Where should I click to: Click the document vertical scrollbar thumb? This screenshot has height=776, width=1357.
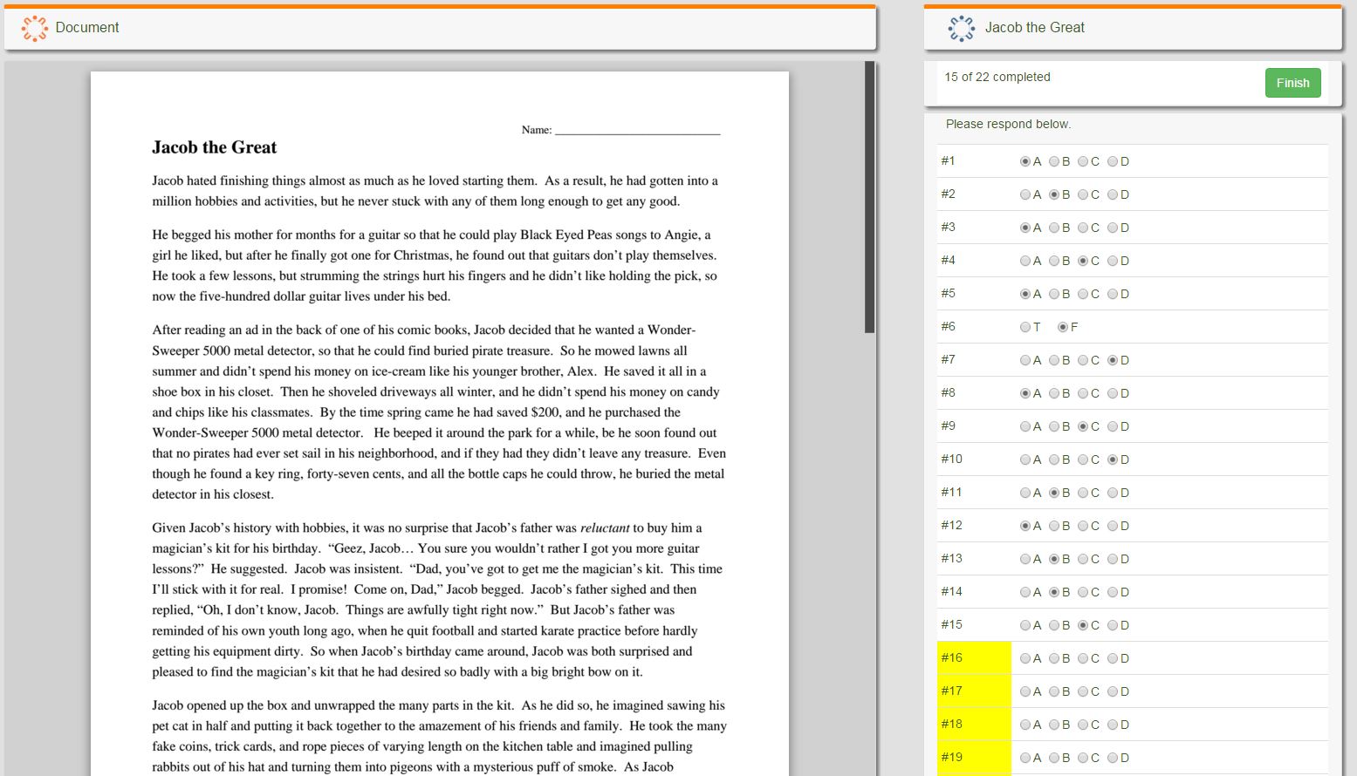point(869,197)
